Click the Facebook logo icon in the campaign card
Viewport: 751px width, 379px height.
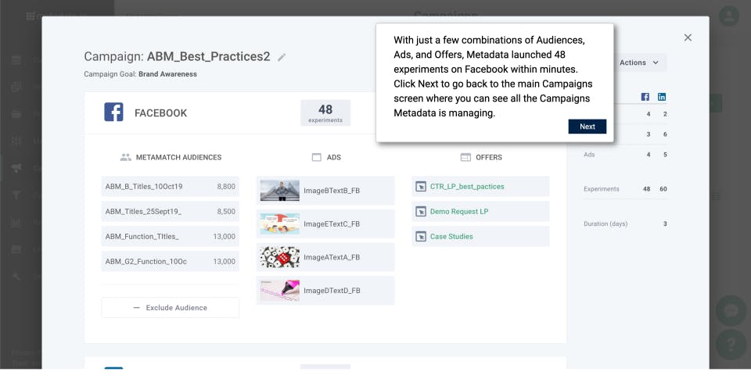click(x=113, y=113)
